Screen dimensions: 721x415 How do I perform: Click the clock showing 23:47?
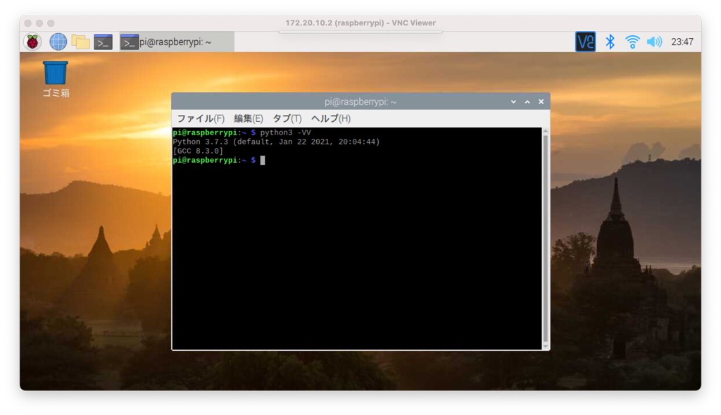point(682,42)
